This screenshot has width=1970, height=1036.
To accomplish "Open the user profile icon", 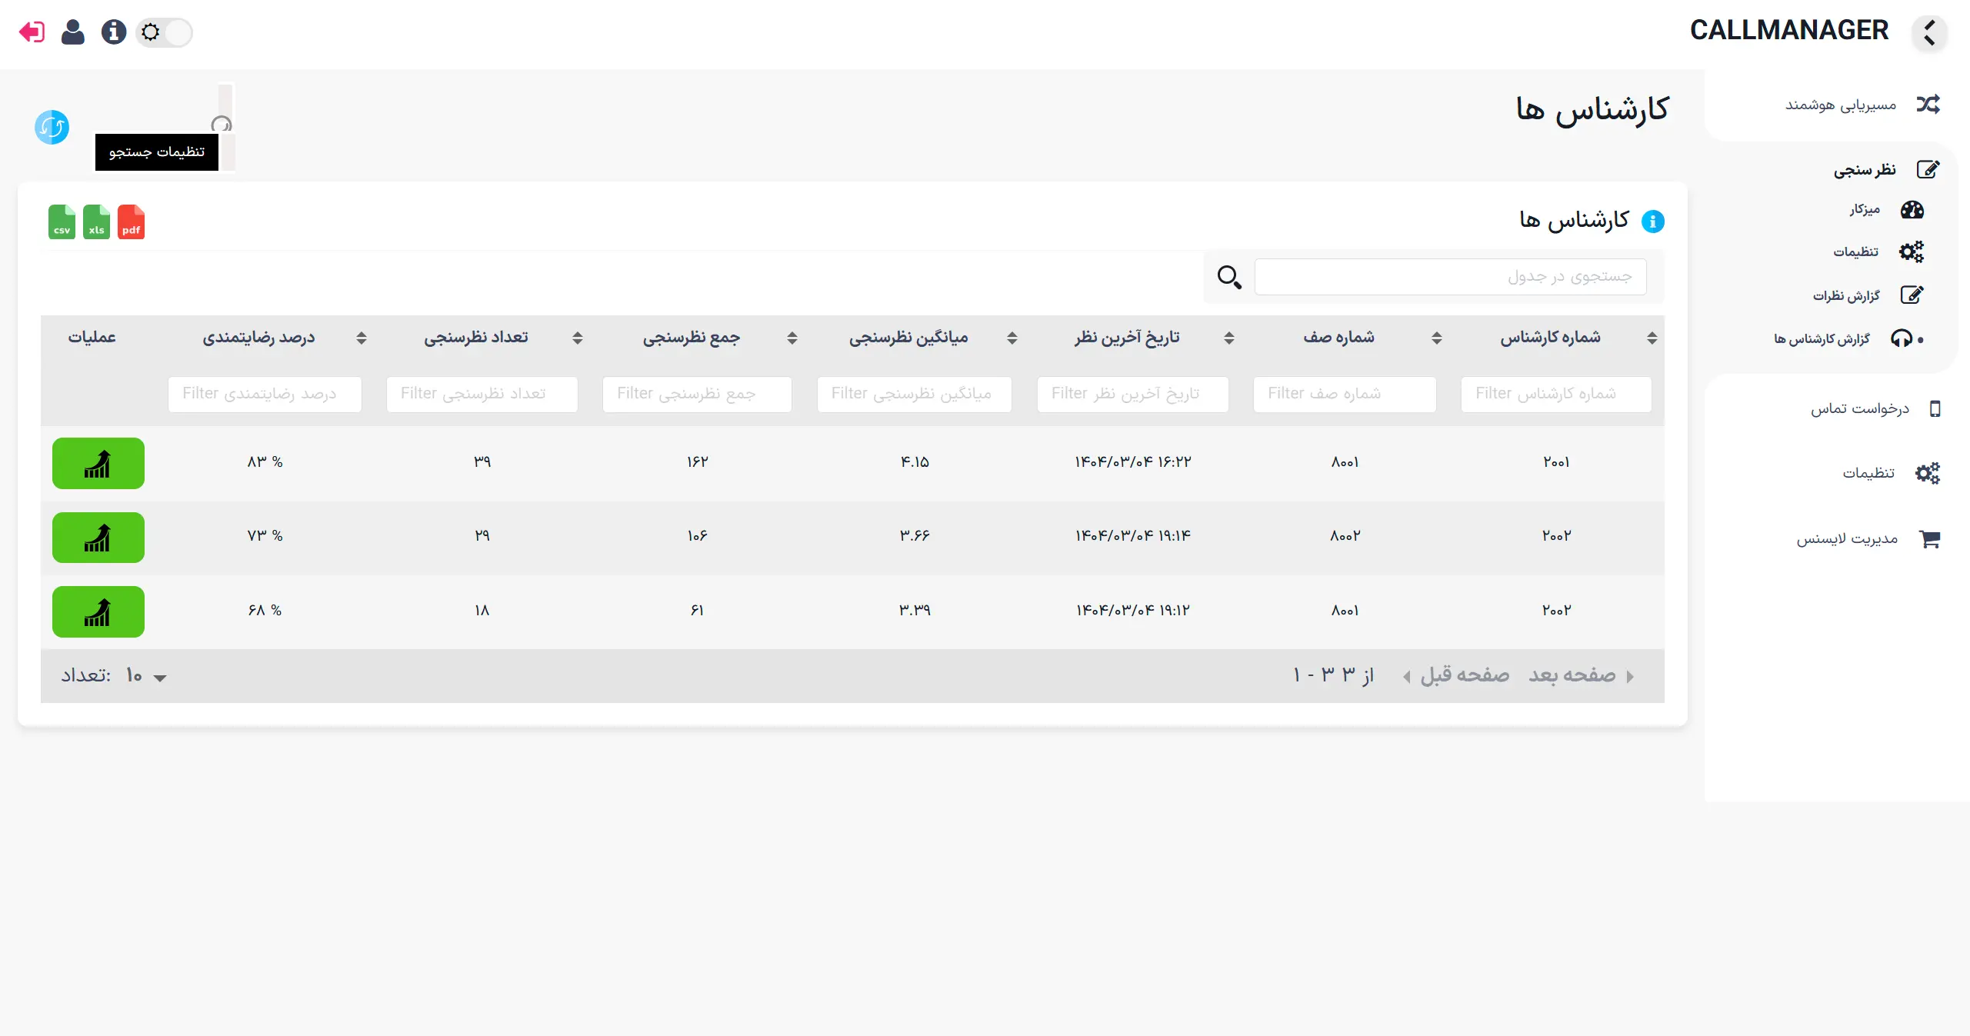I will (73, 32).
